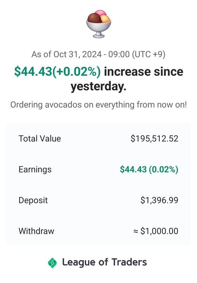Click the chocolate scoop in the ice cream emoji

point(94,18)
